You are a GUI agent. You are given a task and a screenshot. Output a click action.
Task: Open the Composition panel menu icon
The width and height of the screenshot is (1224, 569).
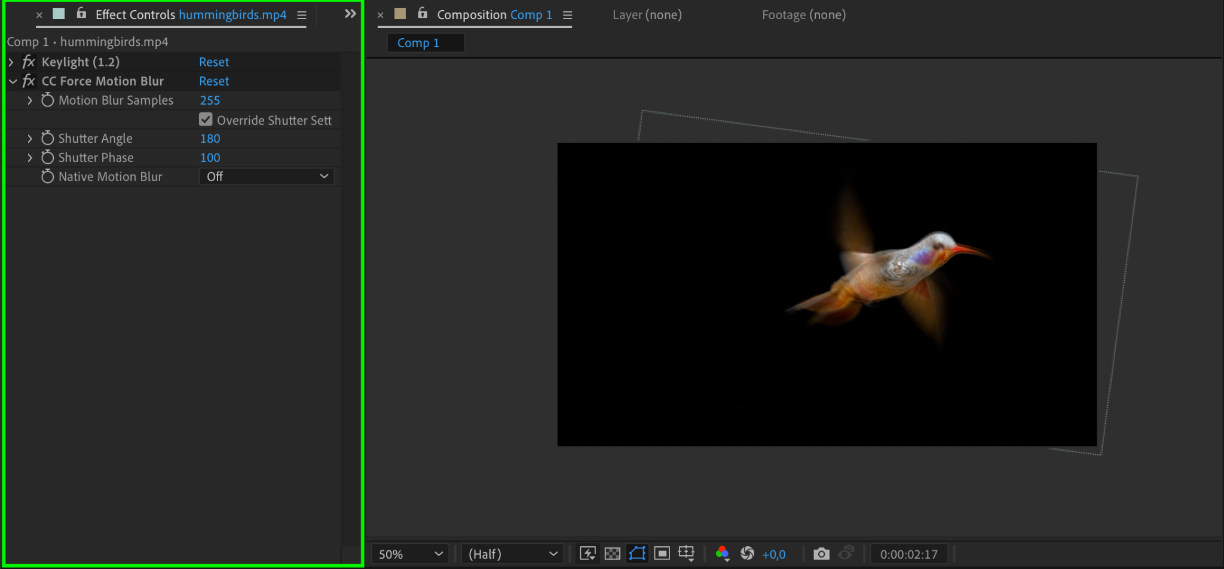[568, 16]
